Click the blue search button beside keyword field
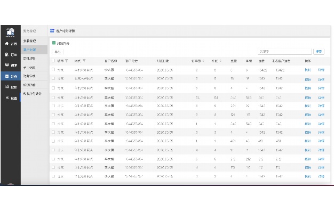 coord(319,52)
